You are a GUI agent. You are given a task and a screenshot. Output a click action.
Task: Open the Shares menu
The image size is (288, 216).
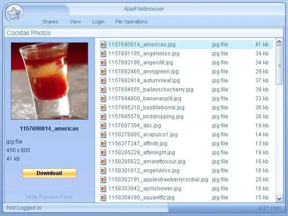(50, 22)
